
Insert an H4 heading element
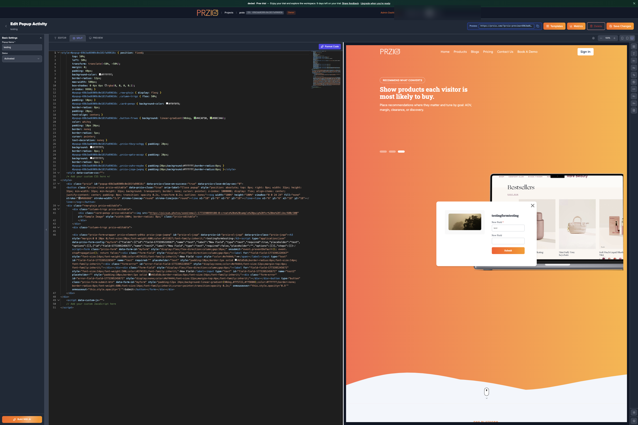point(634,103)
